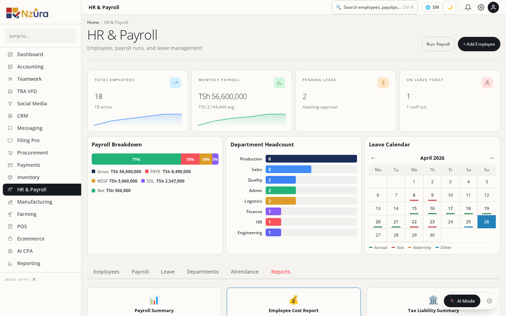Screen dimensions: 506x316
Task: Open Manufacturing module
Action: click(x=42, y=202)
